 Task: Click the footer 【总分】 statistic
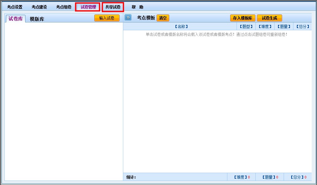(298, 177)
